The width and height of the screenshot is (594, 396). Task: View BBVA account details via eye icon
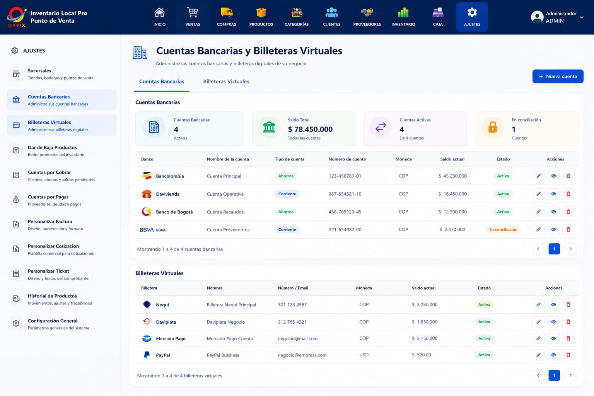pos(553,229)
